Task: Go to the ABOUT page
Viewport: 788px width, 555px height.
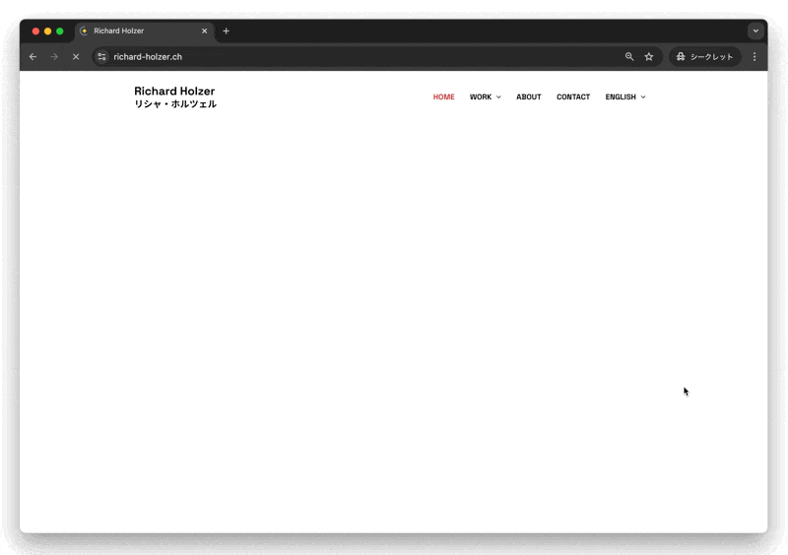Action: pyautogui.click(x=529, y=97)
